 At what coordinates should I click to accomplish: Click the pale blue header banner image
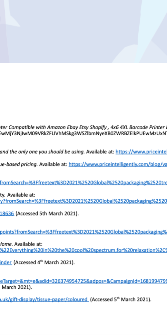pos(83,31)
